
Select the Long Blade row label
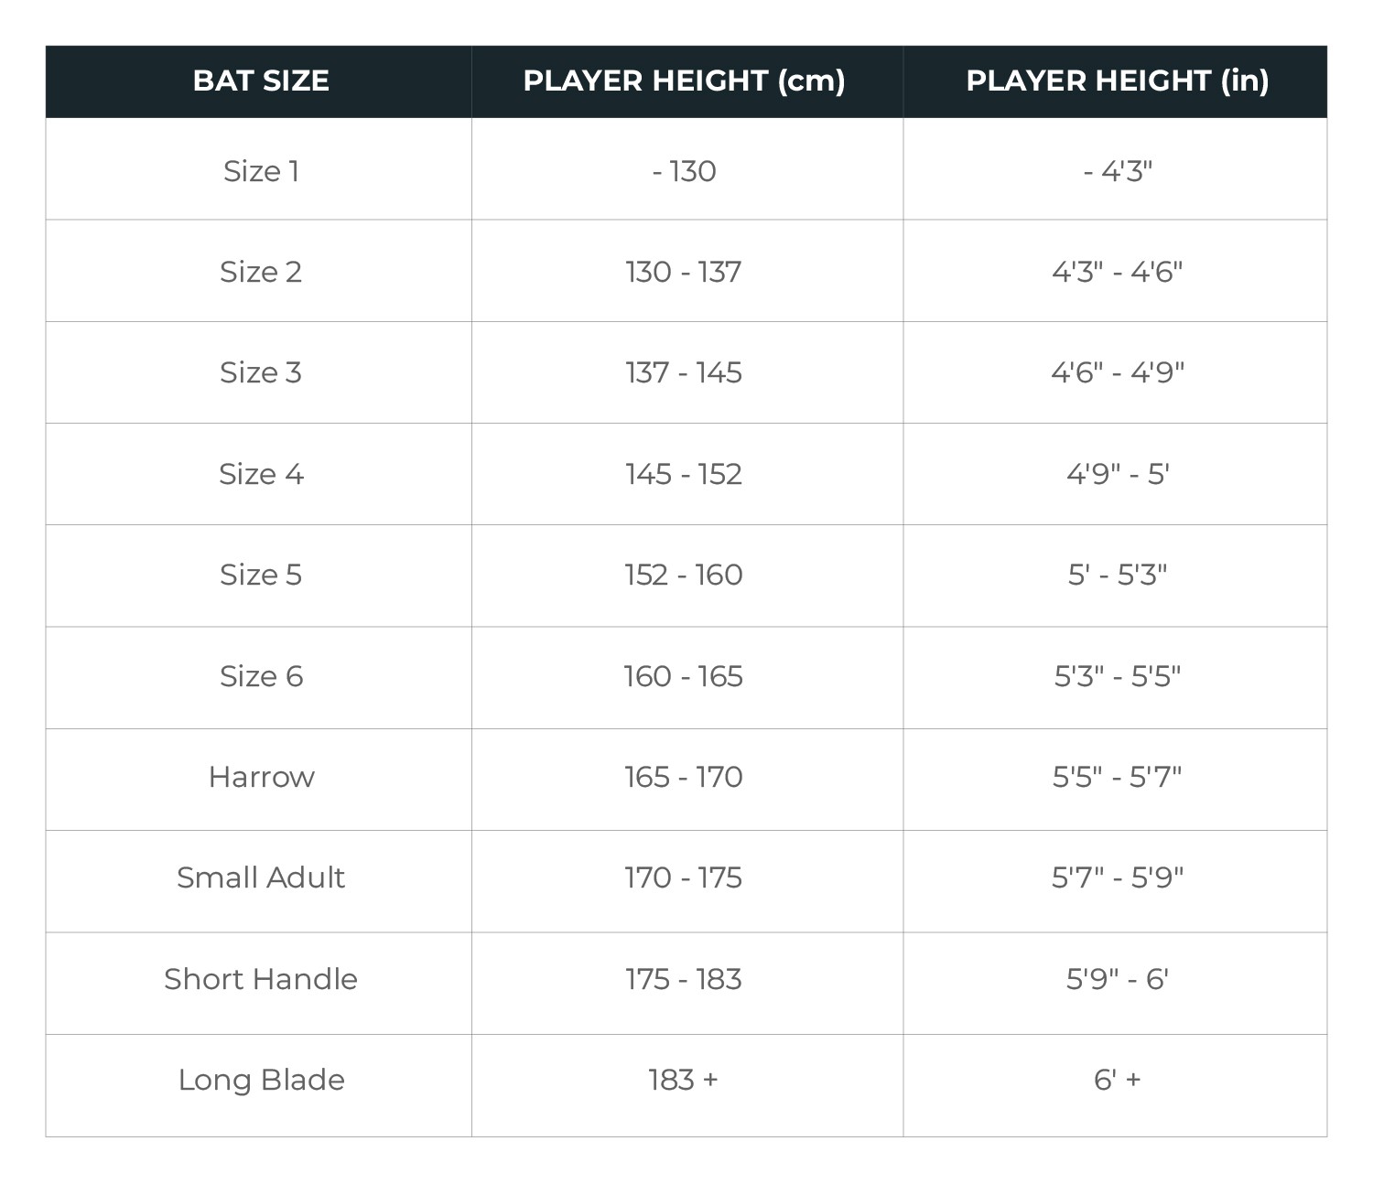pos(261,1080)
